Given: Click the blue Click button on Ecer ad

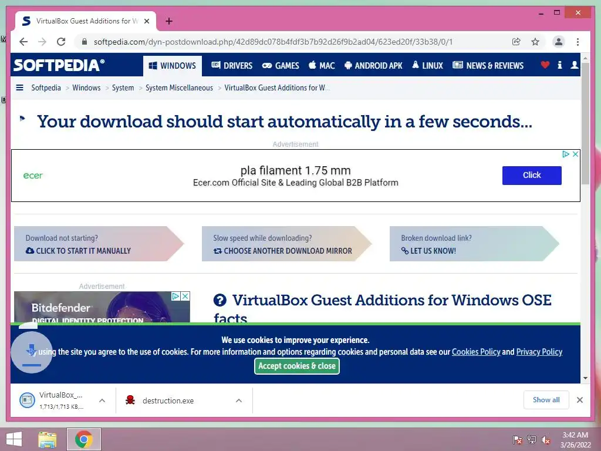Looking at the screenshot, I should [x=532, y=175].
